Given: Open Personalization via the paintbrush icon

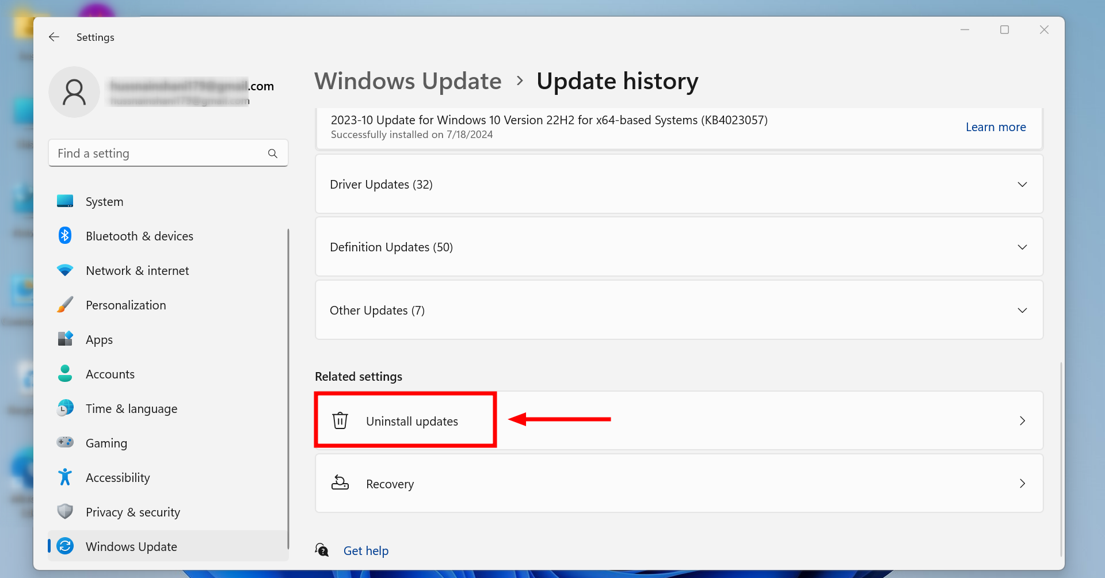Looking at the screenshot, I should point(65,305).
